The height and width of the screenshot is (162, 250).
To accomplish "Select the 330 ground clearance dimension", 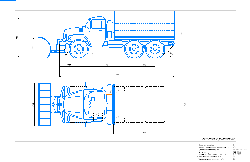I will [x=93, y=54].
